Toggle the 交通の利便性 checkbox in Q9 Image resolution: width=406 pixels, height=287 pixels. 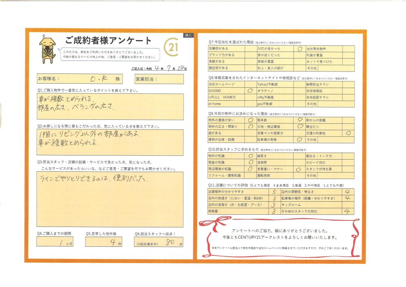coord(348,133)
